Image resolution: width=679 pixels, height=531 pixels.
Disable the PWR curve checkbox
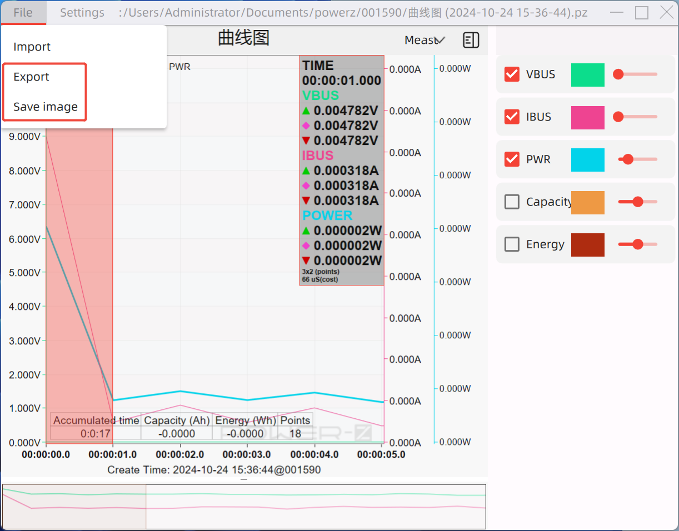click(x=512, y=159)
